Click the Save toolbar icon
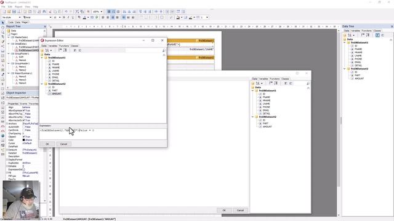Screen dimensions: 394x221 tap(14, 12)
